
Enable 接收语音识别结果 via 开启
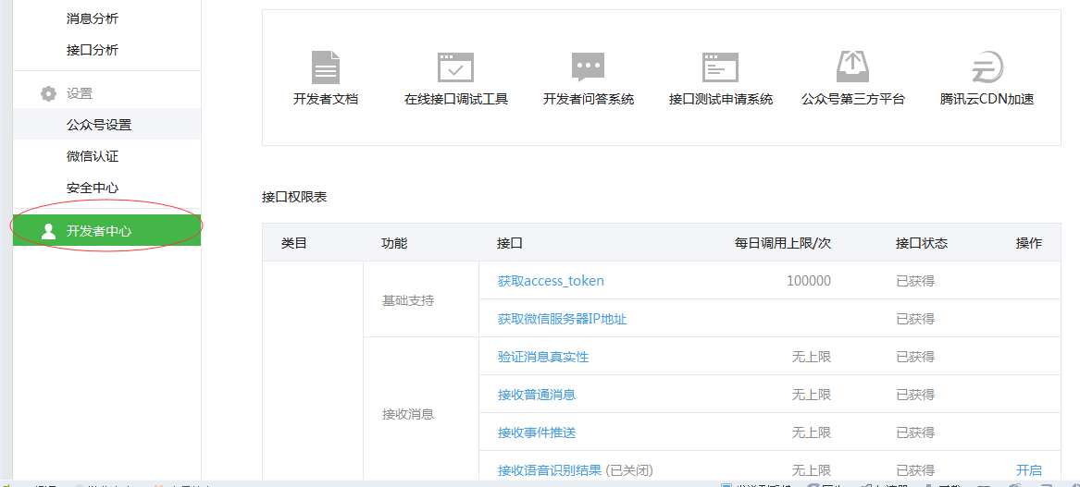pyautogui.click(x=1028, y=470)
